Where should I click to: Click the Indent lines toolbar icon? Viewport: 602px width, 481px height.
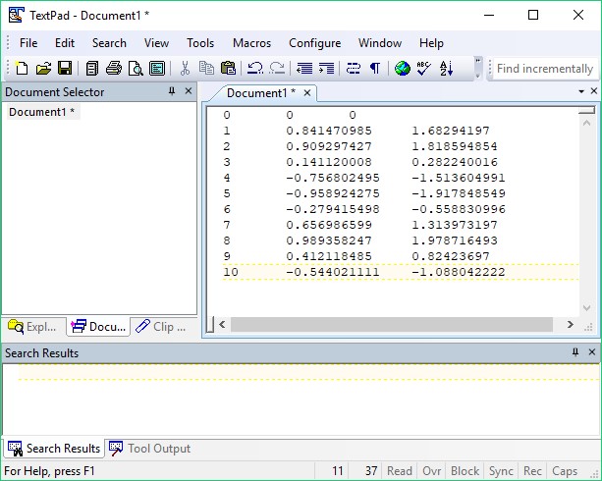pos(326,69)
